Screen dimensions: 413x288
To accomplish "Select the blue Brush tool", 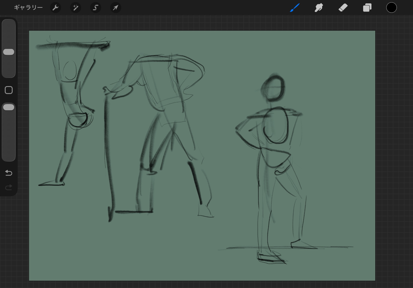I will point(295,8).
